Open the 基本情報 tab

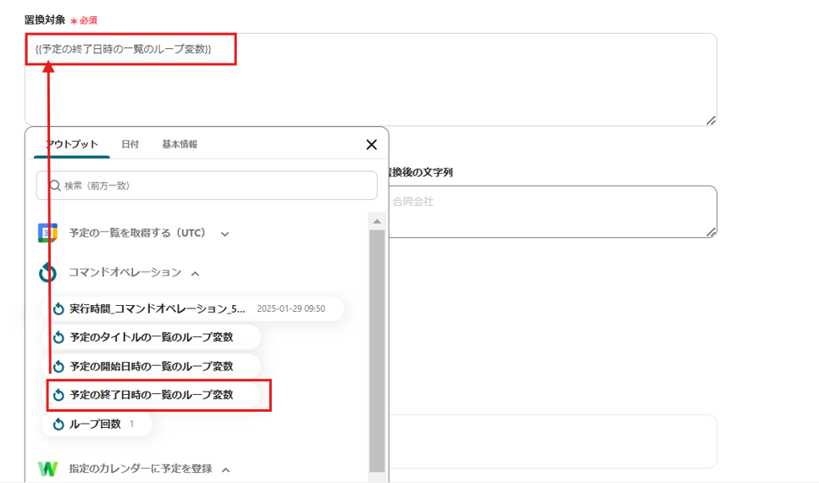point(180,144)
